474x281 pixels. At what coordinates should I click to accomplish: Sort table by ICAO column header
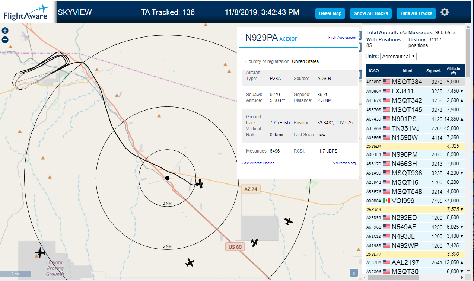click(373, 71)
